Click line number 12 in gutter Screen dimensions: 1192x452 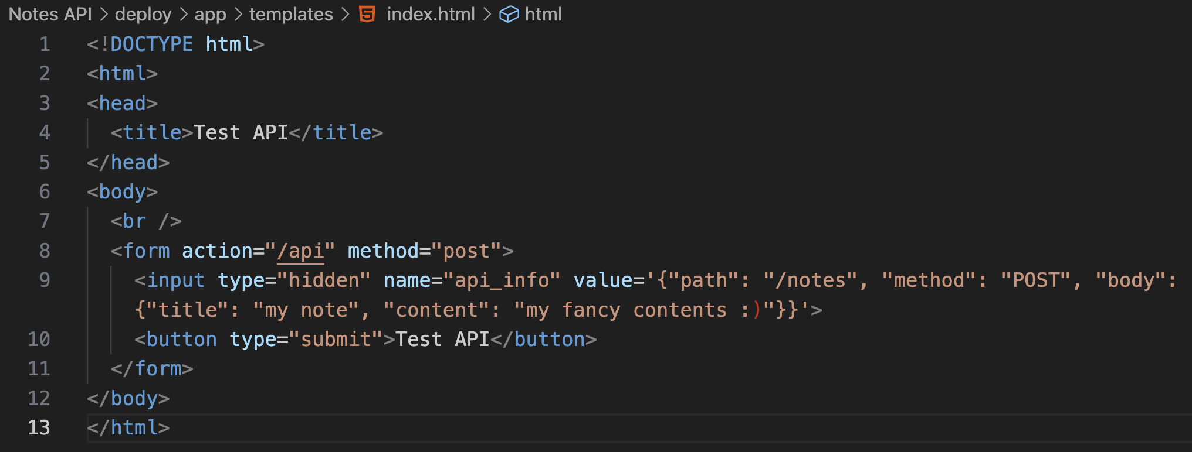(39, 399)
